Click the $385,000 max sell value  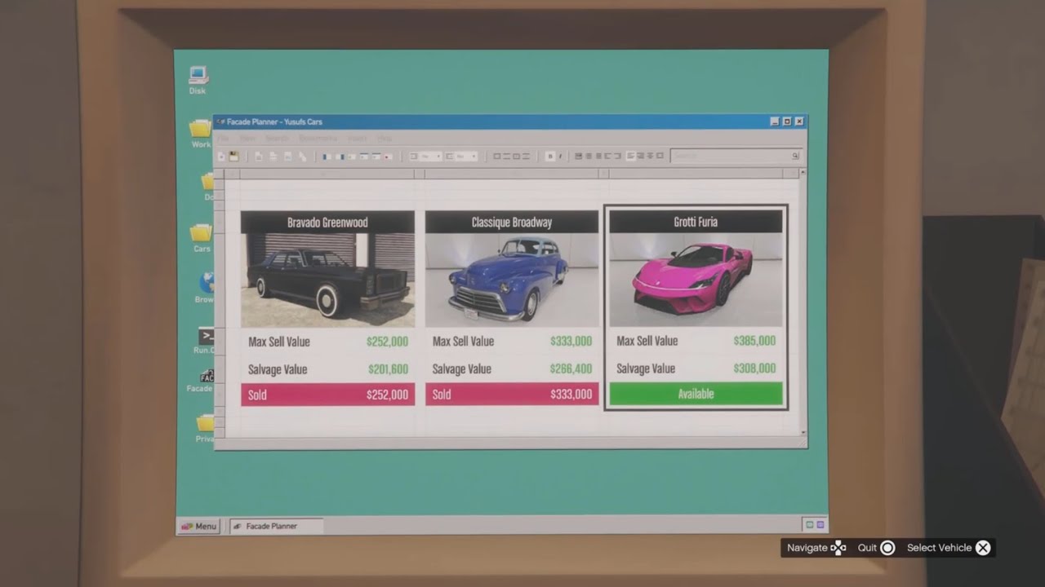pos(754,341)
